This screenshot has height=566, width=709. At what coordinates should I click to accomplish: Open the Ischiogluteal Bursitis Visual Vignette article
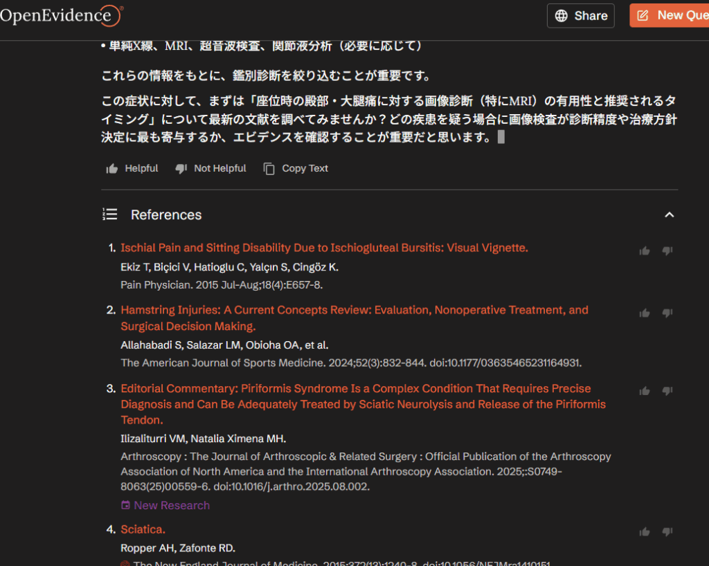(x=324, y=248)
